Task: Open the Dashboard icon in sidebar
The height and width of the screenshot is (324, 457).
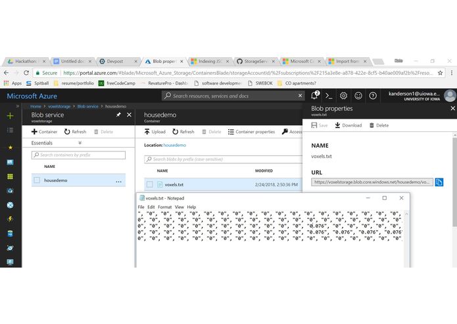Action: pos(11,162)
